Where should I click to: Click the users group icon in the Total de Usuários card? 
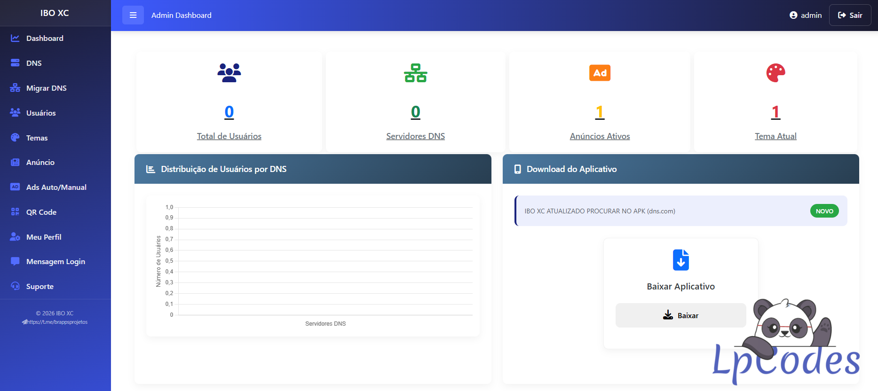pyautogui.click(x=229, y=73)
